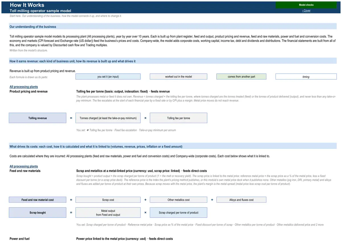Click 'Revenue is built up from product pricing' line
Image resolution: width=342 pixels, height=242 pixels.
pyautogui.click(x=43, y=71)
